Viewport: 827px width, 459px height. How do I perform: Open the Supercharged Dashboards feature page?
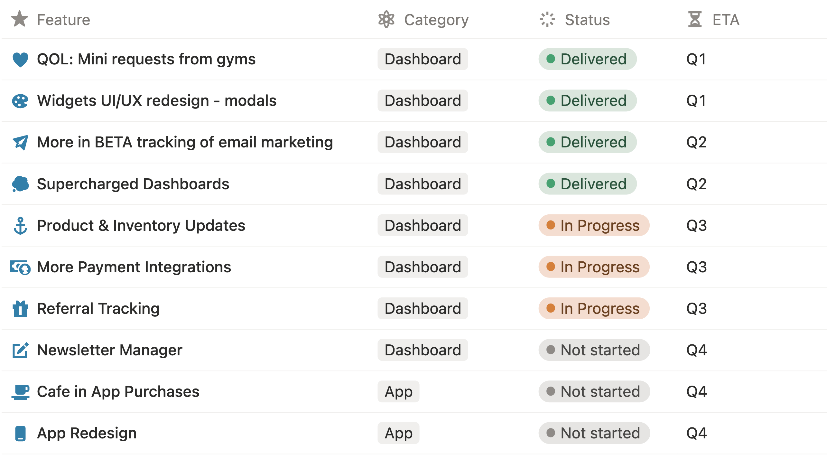point(133,184)
